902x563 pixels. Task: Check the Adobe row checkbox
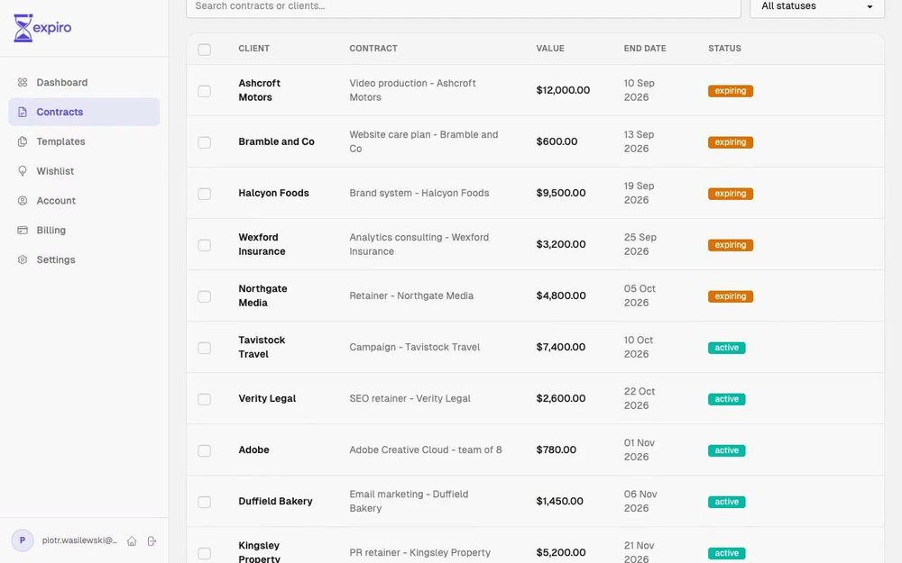pos(204,451)
